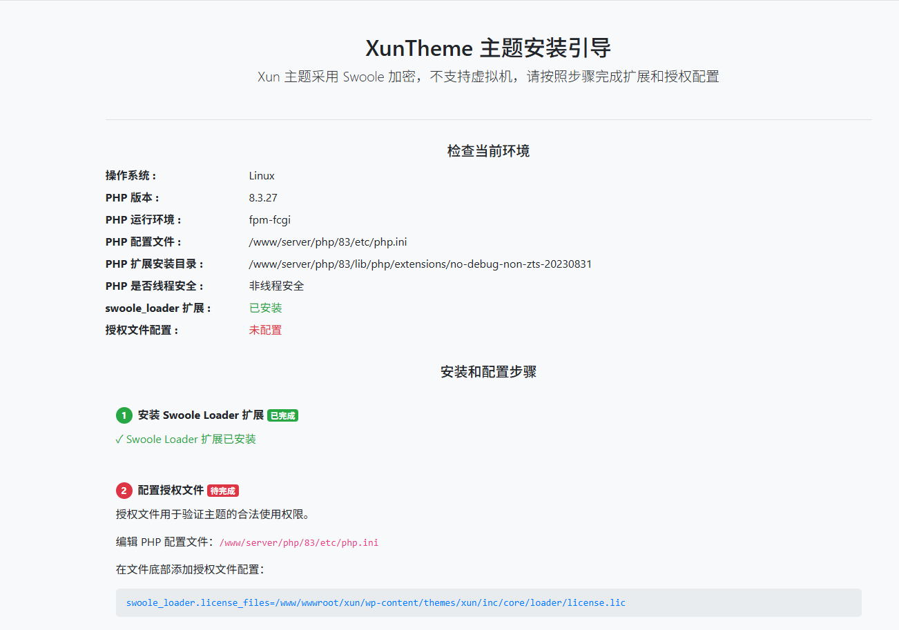
Task: Click the XunTheme 主题安装引导 page title
Action: [488, 49]
